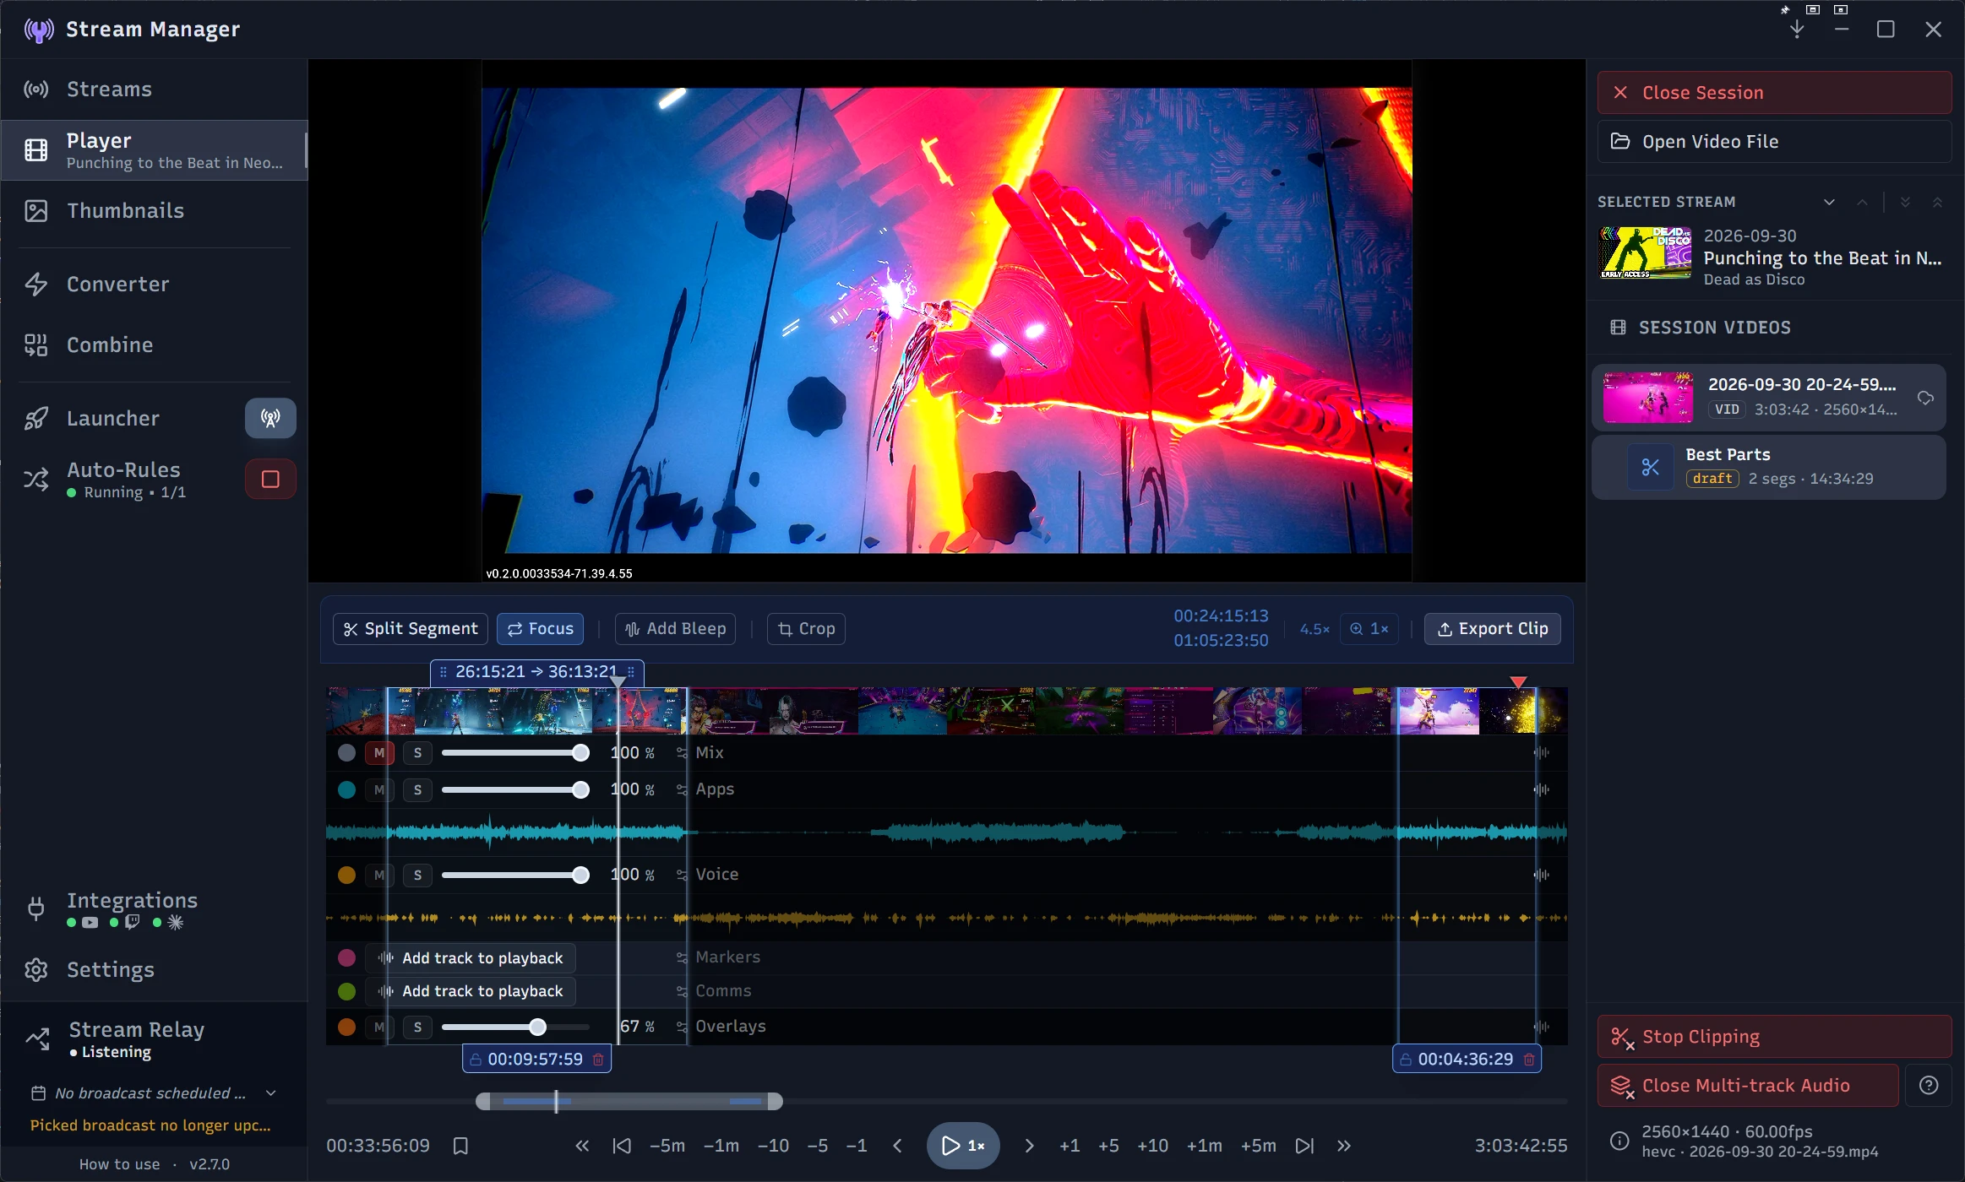
Task: Click the chevron up in Selected Stream
Action: tap(1862, 202)
